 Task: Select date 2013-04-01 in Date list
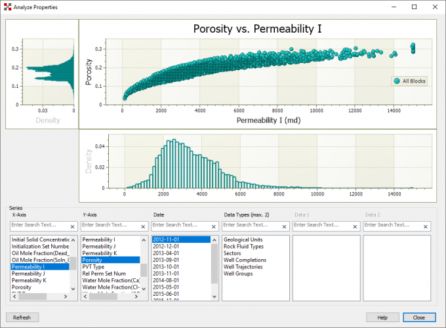[x=167, y=253]
